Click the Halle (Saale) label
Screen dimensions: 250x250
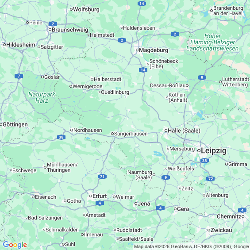point(184,131)
